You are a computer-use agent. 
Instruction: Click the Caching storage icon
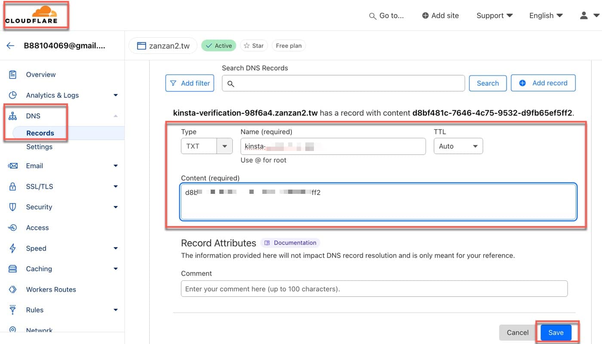(13, 269)
